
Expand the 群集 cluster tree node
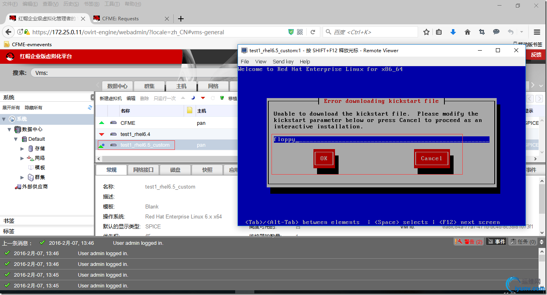pyautogui.click(x=22, y=177)
